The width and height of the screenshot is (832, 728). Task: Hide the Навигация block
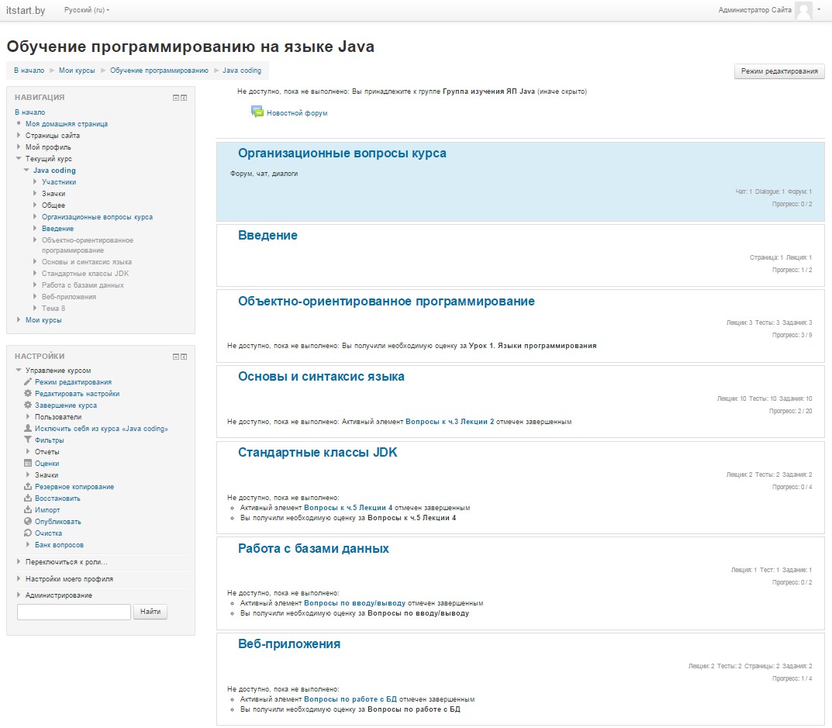click(176, 98)
